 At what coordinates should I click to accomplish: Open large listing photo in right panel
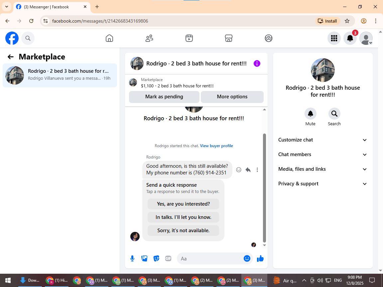pos(323,70)
